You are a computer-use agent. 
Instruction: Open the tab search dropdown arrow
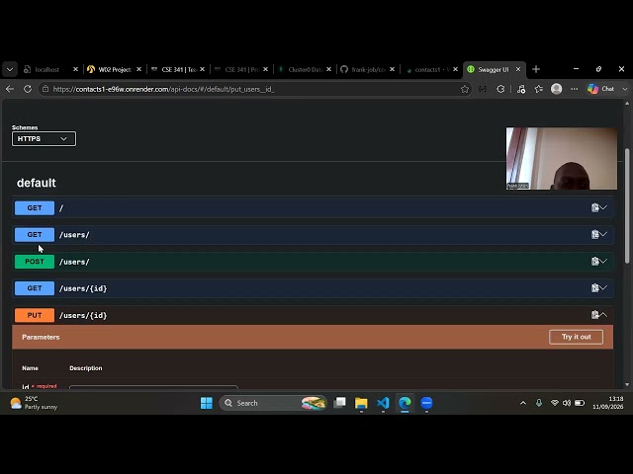[10, 69]
